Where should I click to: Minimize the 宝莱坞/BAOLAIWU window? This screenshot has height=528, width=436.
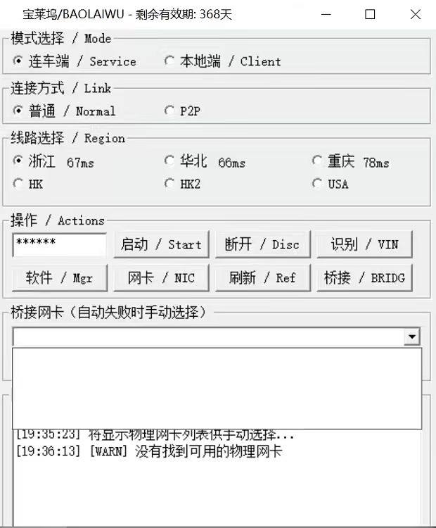(x=326, y=15)
